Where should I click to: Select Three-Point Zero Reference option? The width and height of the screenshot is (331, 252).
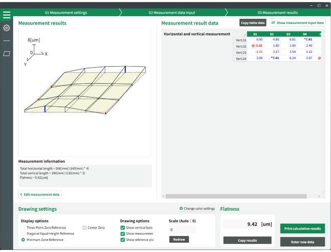coord(23,228)
